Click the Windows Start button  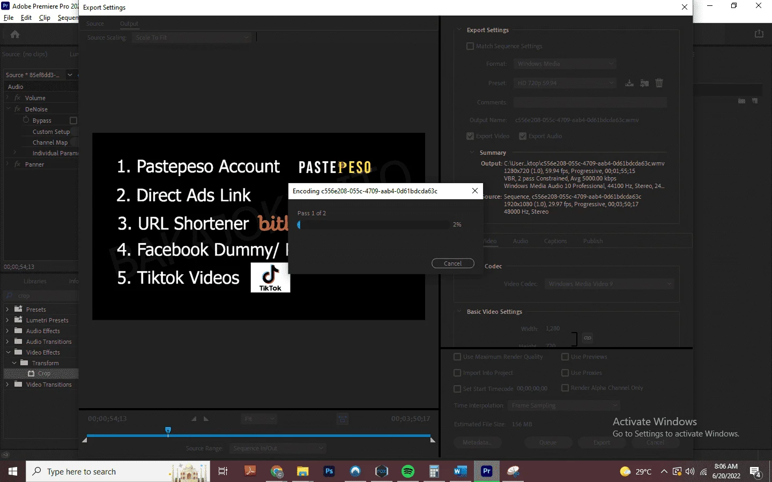13,471
